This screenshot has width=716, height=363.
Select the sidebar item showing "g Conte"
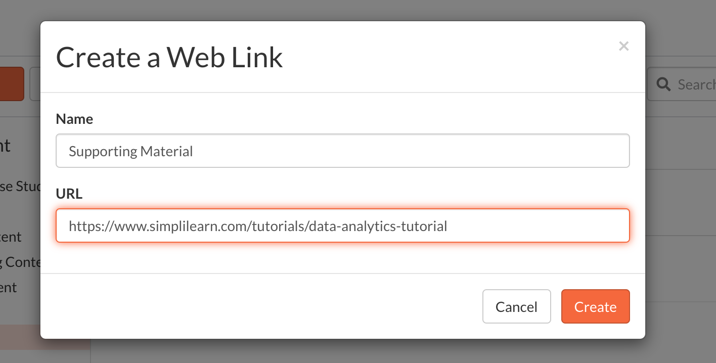click(20, 262)
